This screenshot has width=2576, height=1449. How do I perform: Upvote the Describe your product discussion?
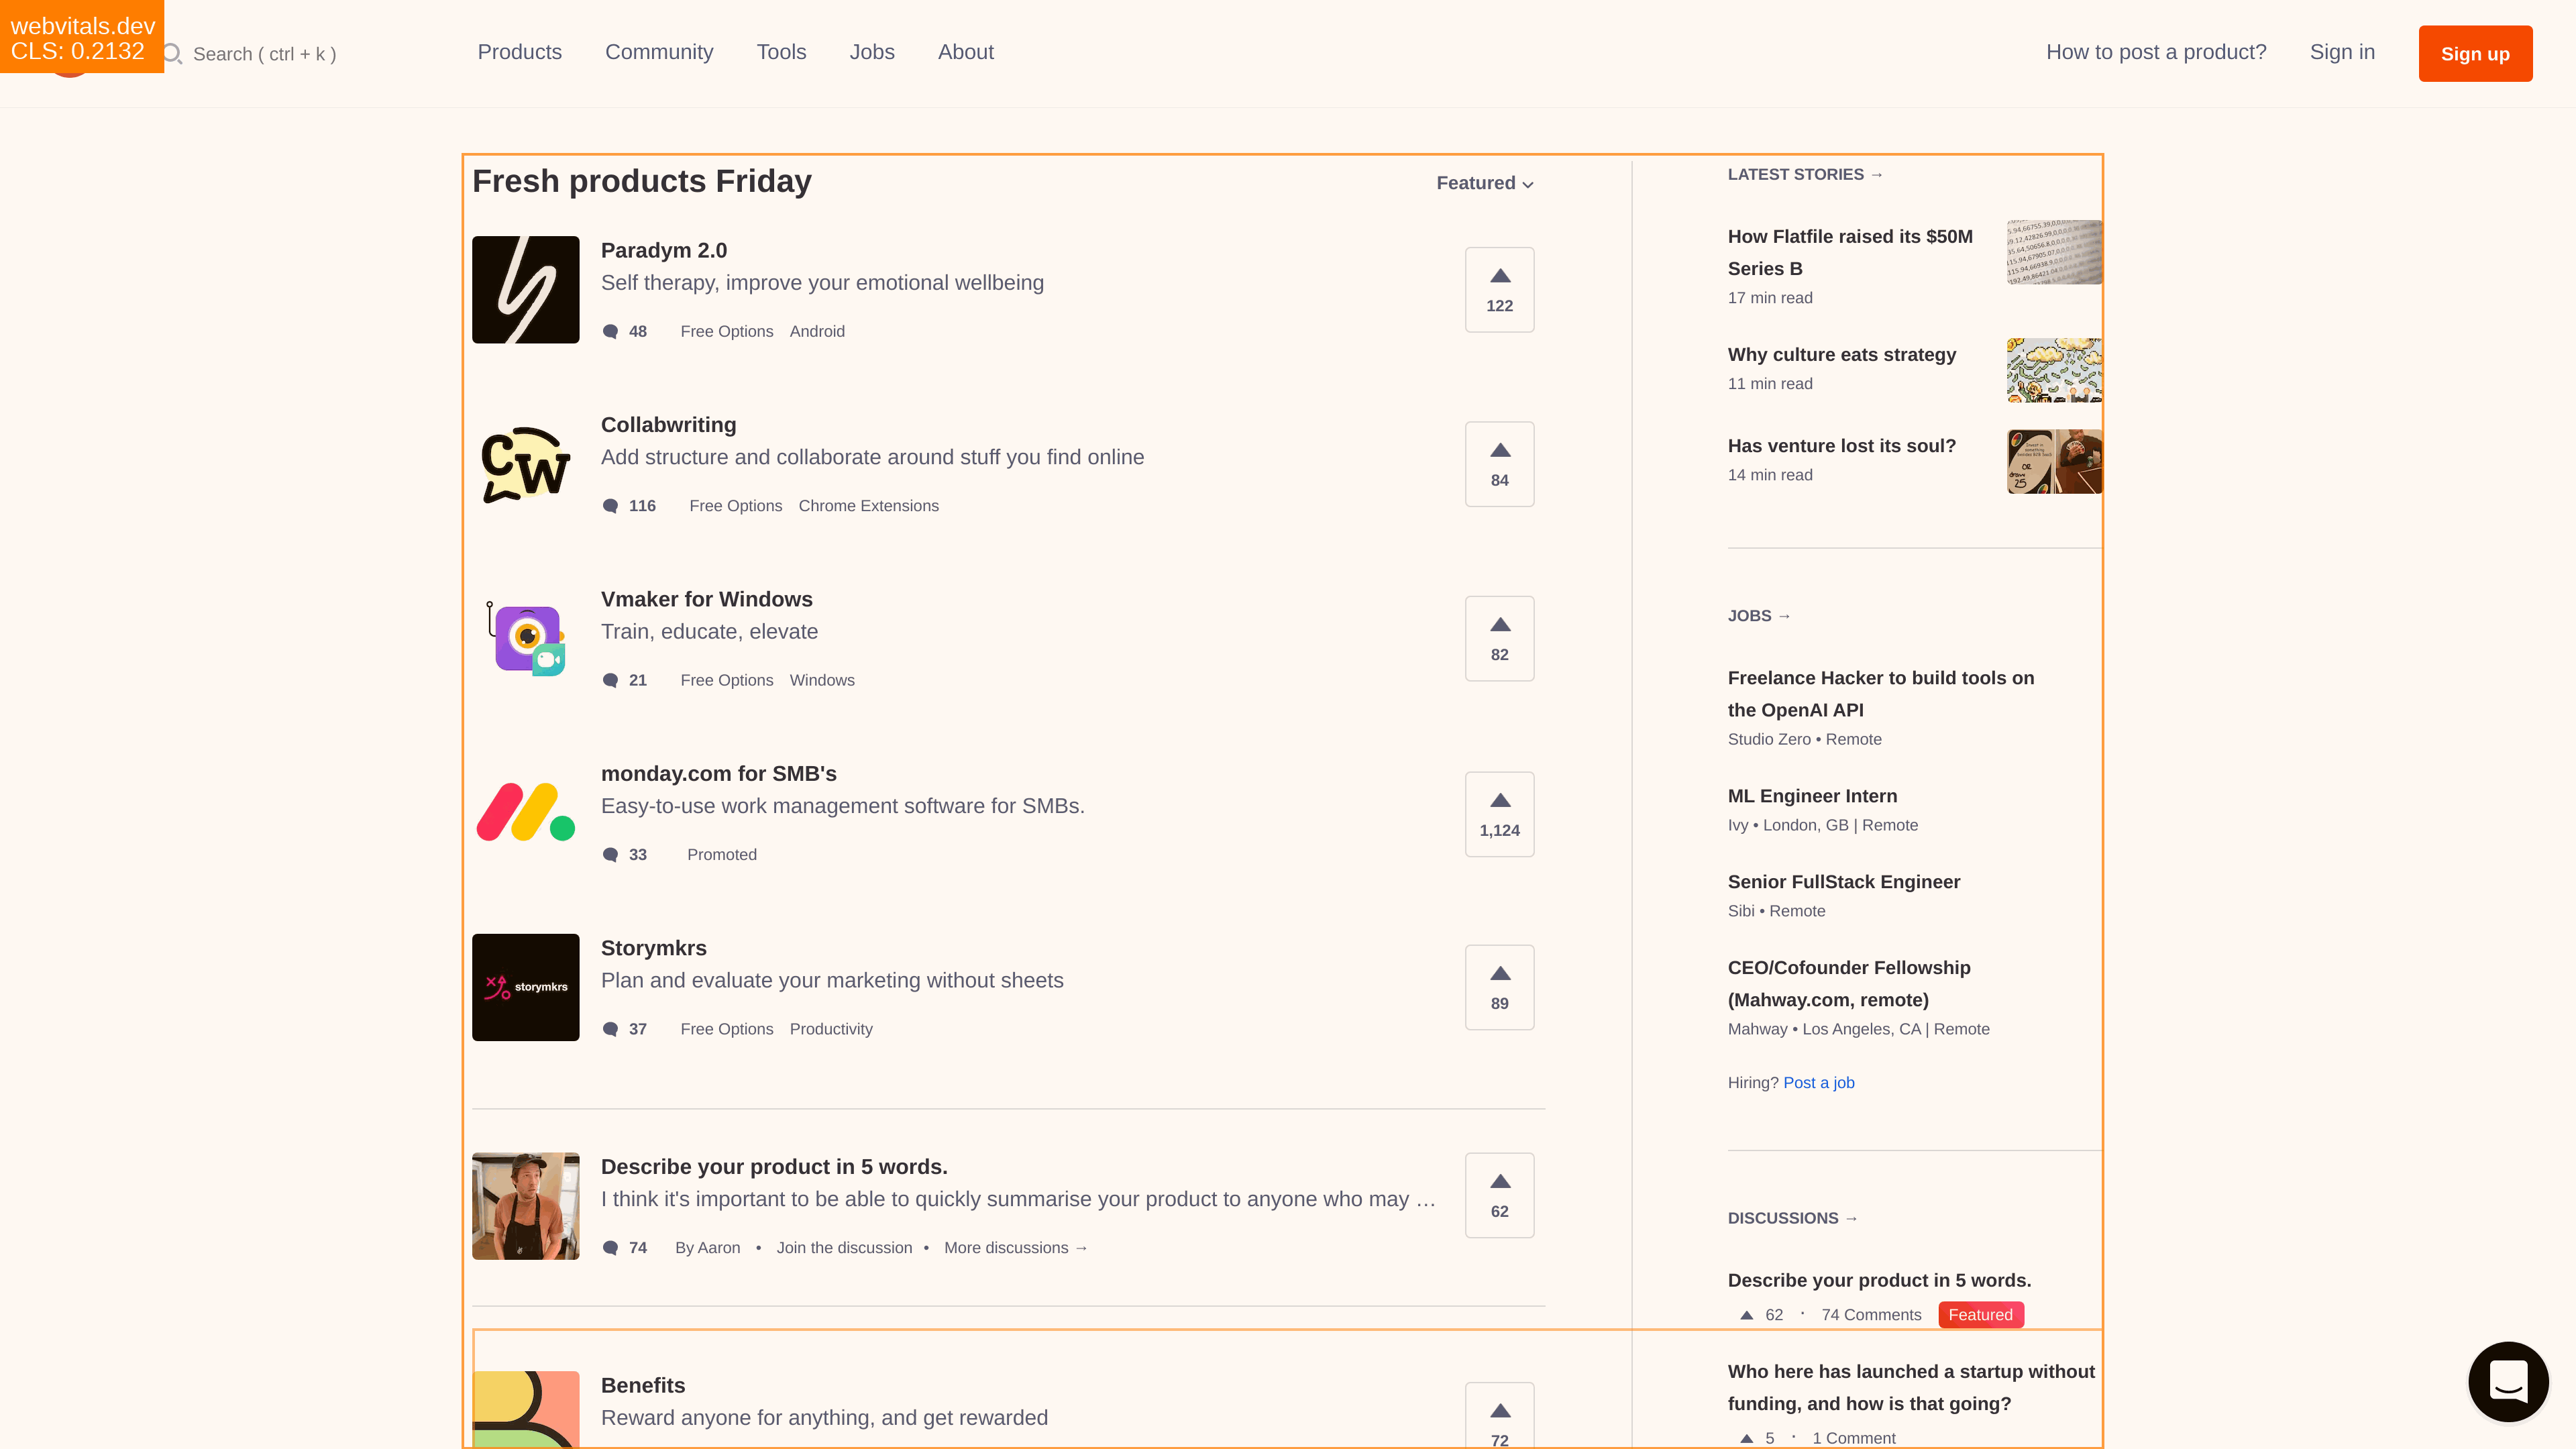pyautogui.click(x=1499, y=1195)
